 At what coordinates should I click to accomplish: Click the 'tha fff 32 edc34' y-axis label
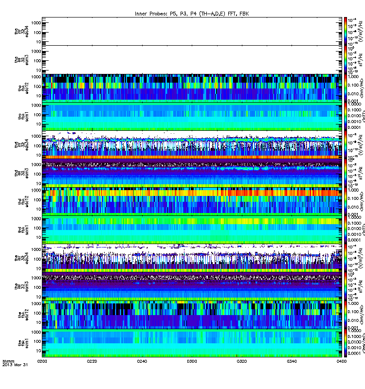click(x=21, y=31)
